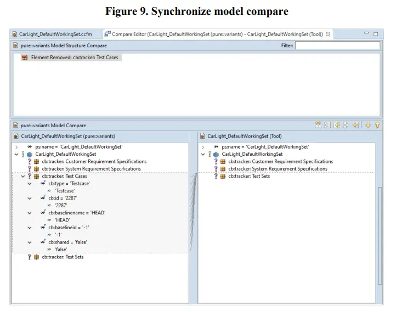
Task: Select right cb:tracker: Customer Requirement Specifications
Action: [281, 162]
